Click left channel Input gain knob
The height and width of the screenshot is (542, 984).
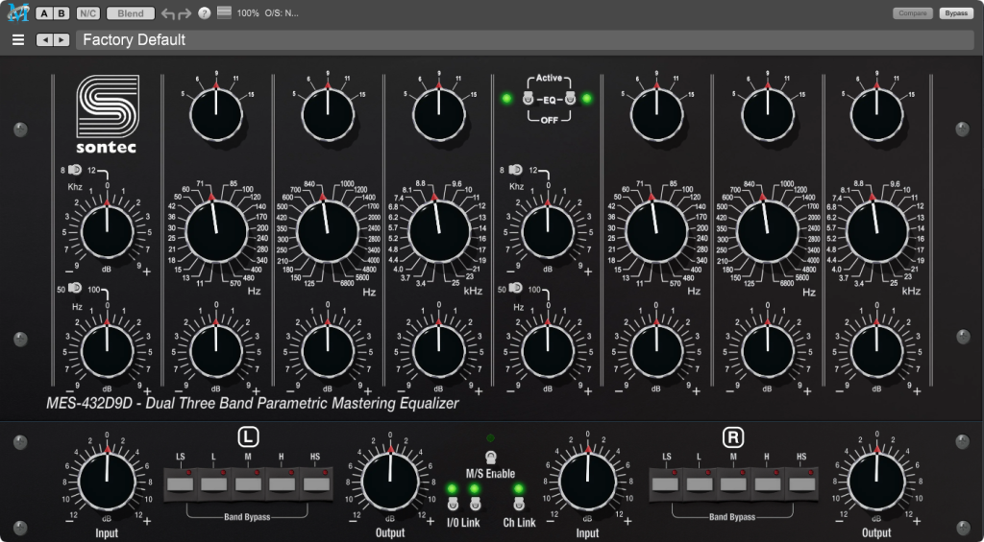pyautogui.click(x=108, y=482)
